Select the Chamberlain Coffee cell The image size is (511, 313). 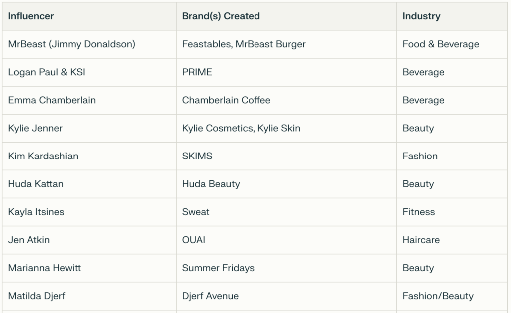226,100
